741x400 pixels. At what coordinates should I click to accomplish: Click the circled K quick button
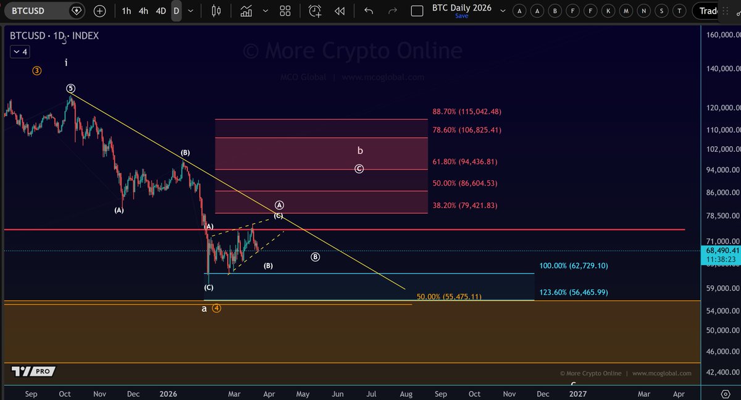609,11
